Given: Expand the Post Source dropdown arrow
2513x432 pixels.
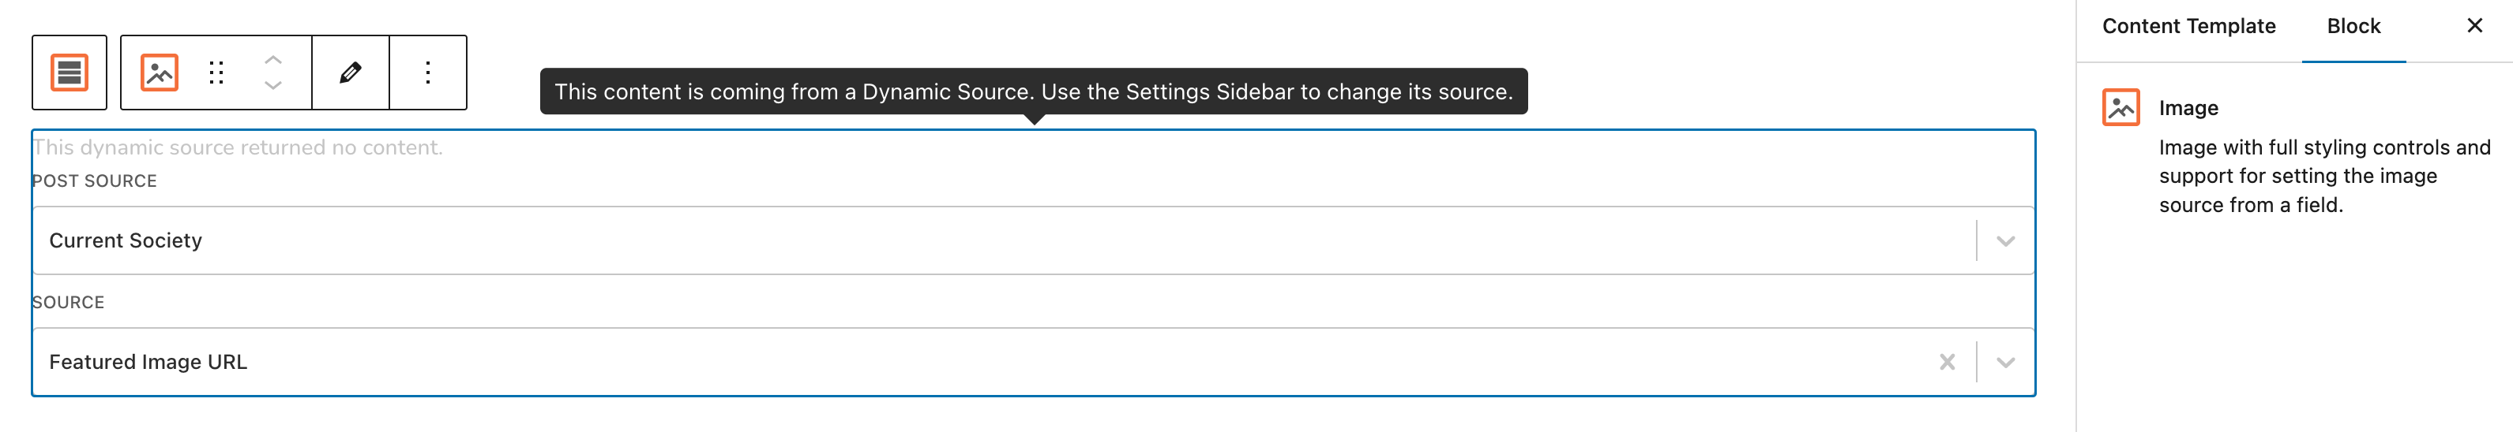Looking at the screenshot, I should (2006, 241).
